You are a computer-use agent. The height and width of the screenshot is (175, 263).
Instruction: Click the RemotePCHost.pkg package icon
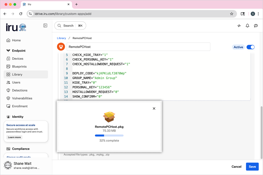(x=109, y=117)
